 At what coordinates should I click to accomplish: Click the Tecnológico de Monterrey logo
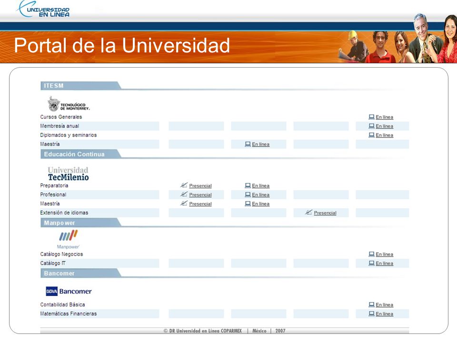[x=69, y=104]
